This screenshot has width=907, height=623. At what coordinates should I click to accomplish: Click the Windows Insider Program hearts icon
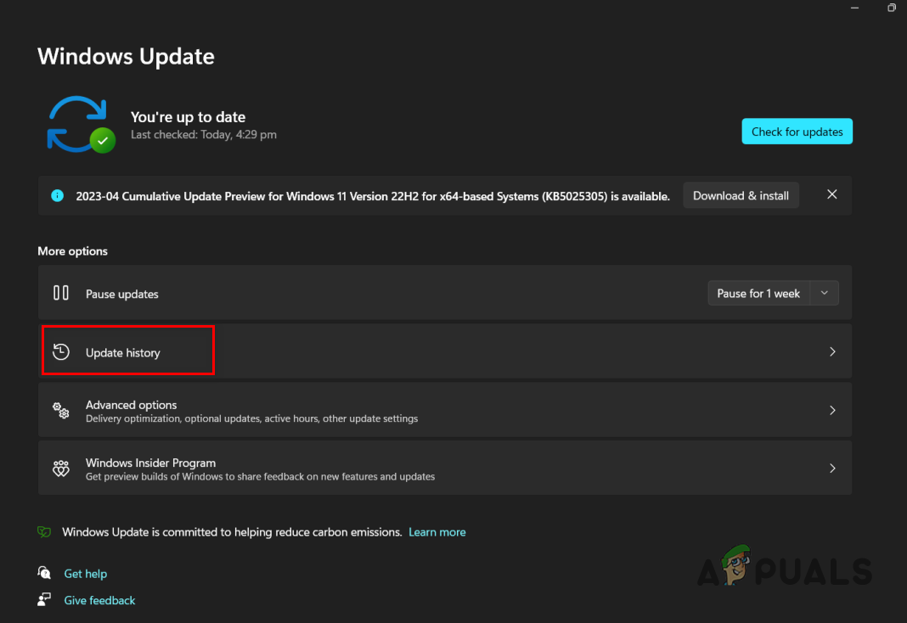click(x=61, y=469)
